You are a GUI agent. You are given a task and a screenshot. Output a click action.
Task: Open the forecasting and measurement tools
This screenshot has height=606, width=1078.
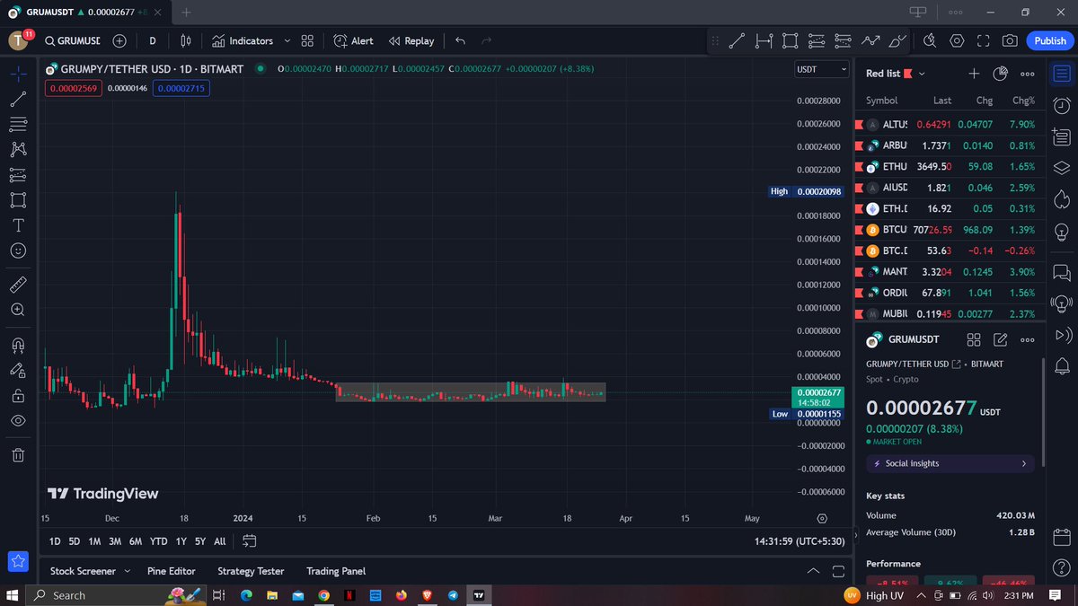(x=18, y=174)
